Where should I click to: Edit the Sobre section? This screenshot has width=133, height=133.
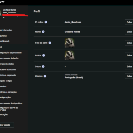[129, 66]
